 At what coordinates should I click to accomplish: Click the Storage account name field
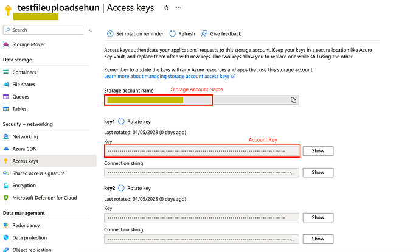click(x=201, y=100)
